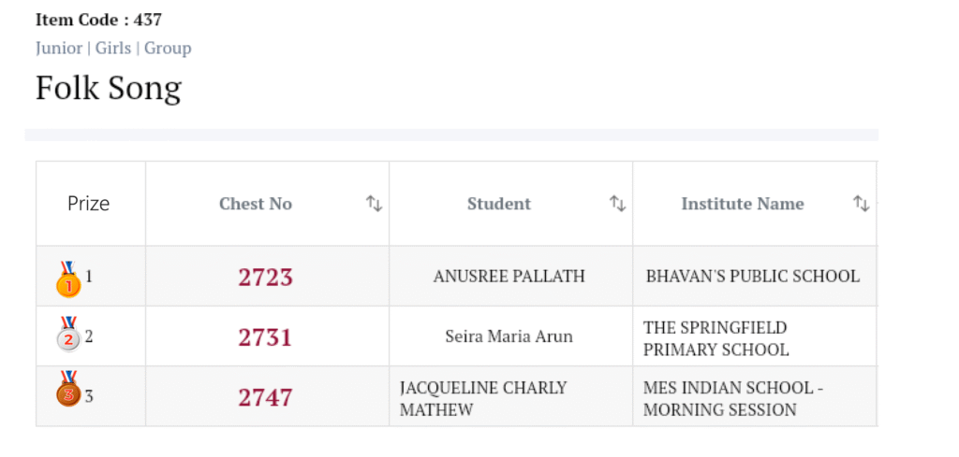
Task: Click the bronze third-place medal icon
Action: click(x=68, y=392)
